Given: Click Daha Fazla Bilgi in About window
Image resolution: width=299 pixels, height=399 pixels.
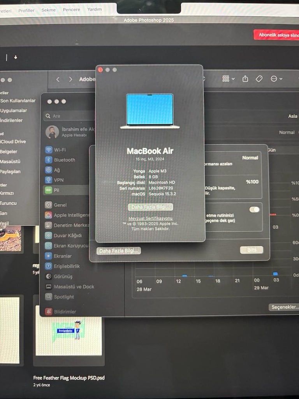Looking at the screenshot, I should 150,207.
